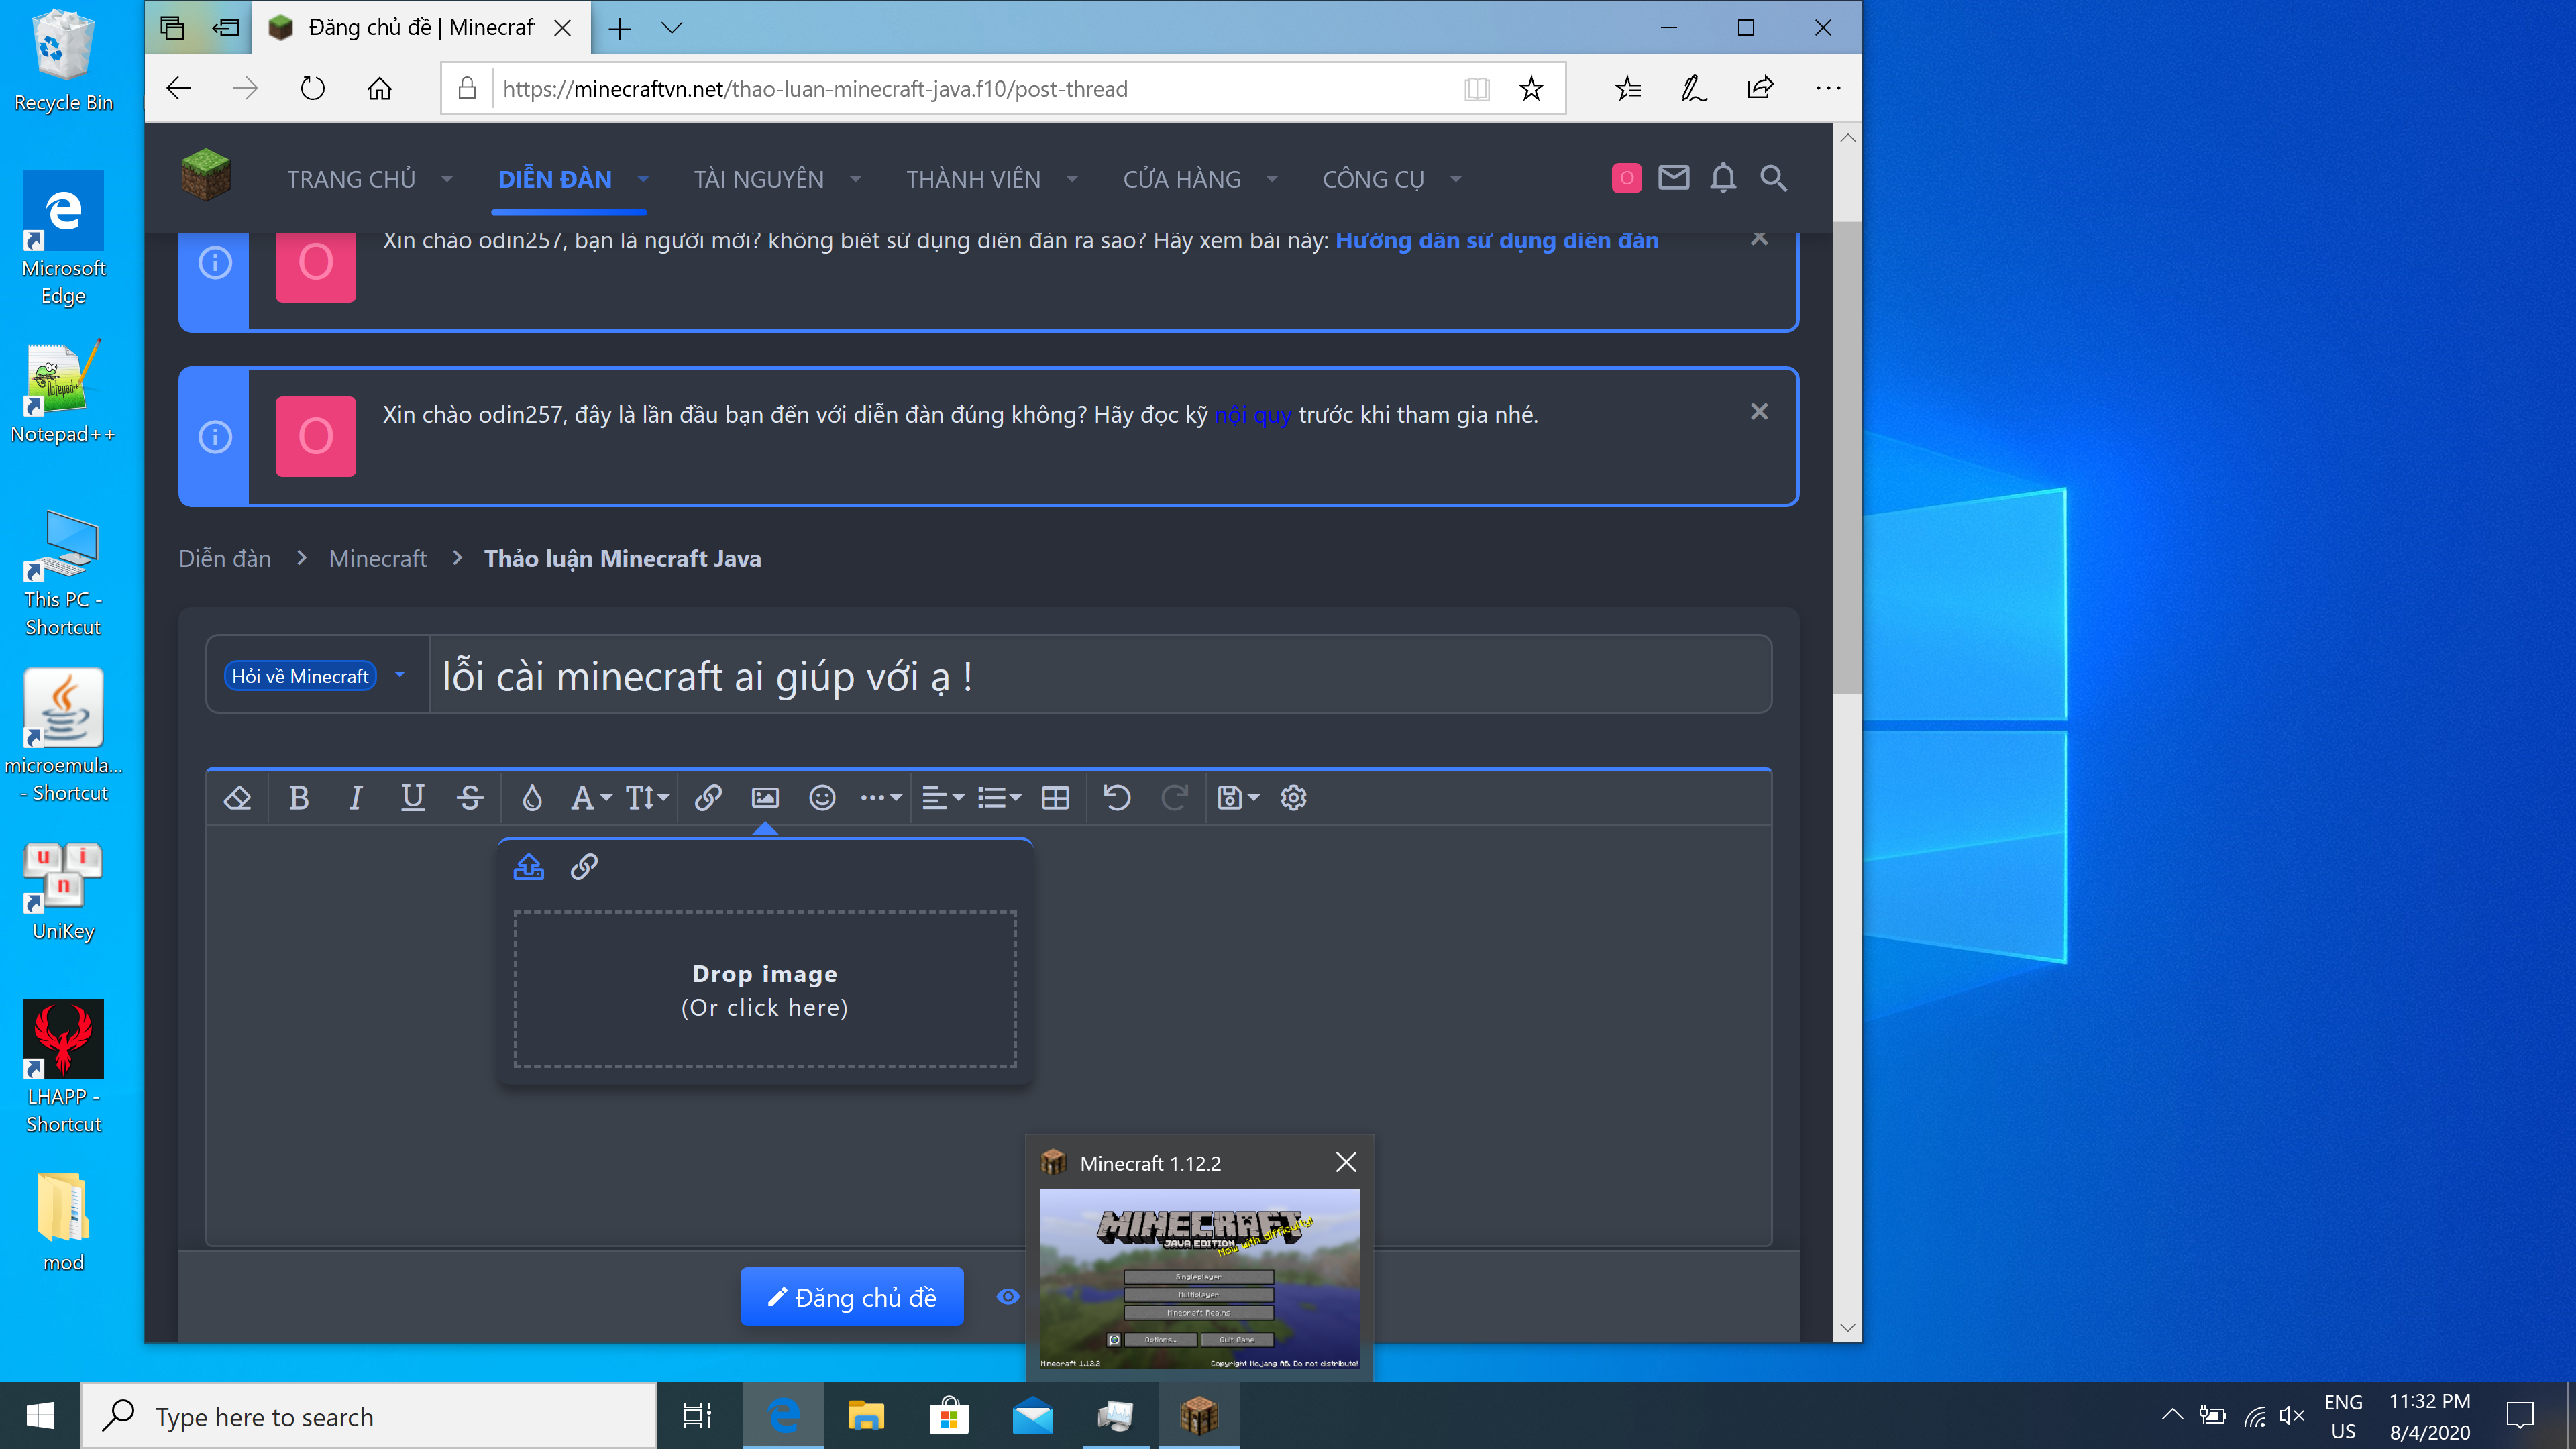Toggle underline formatting
This screenshot has height=1449, width=2576.
pyautogui.click(x=412, y=798)
